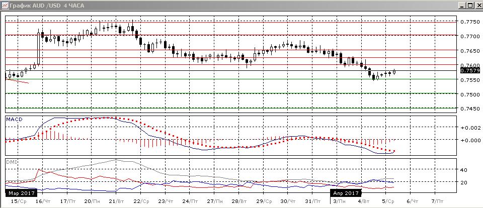Viewport: 483px width, 208px height.
Task: Select the 31/Пт date label
Action: pyautogui.click(x=312, y=201)
